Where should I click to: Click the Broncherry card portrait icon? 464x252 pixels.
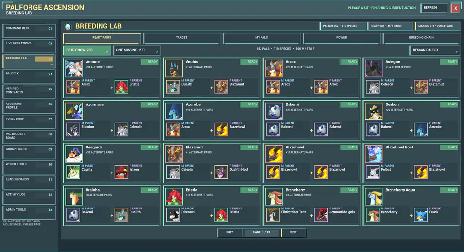274,196
